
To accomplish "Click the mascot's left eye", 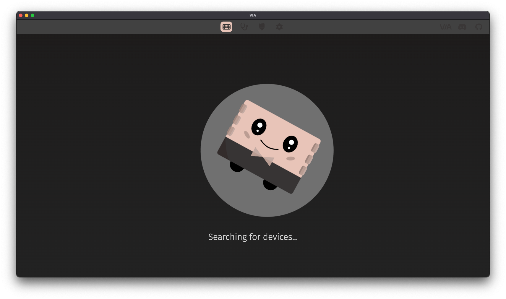I will pos(259,127).
